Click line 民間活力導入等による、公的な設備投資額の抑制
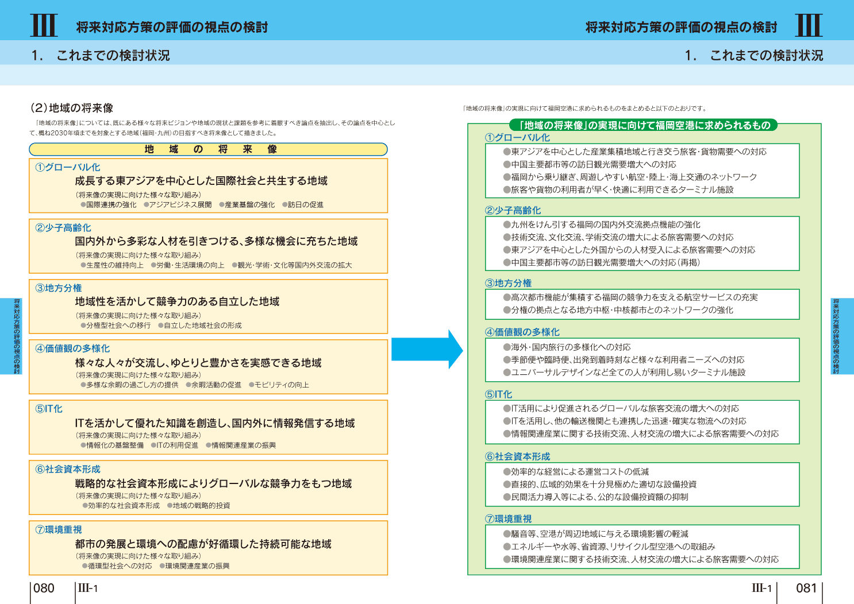Image resolution: width=854 pixels, height=604 pixels. [595, 497]
